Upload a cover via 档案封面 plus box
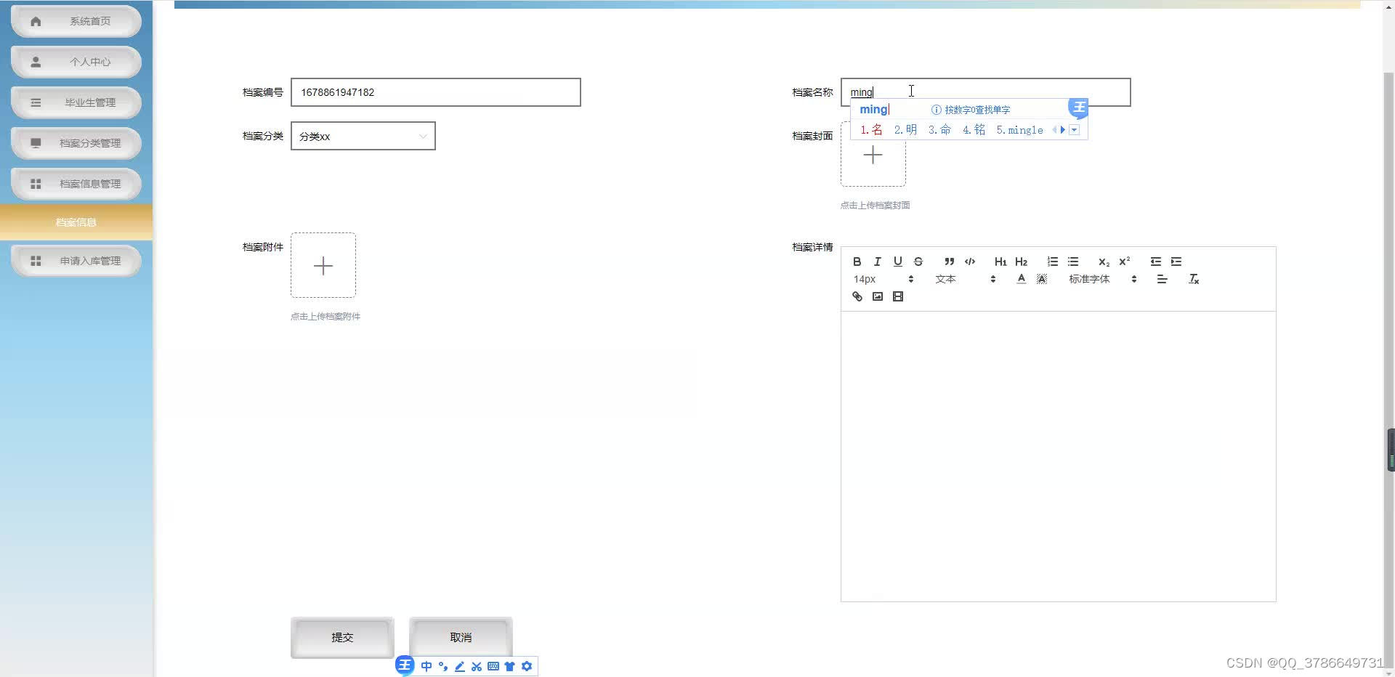 click(873, 155)
